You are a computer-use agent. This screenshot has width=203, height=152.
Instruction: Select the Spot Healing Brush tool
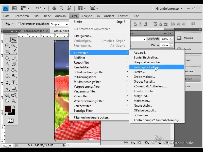pos(7,58)
